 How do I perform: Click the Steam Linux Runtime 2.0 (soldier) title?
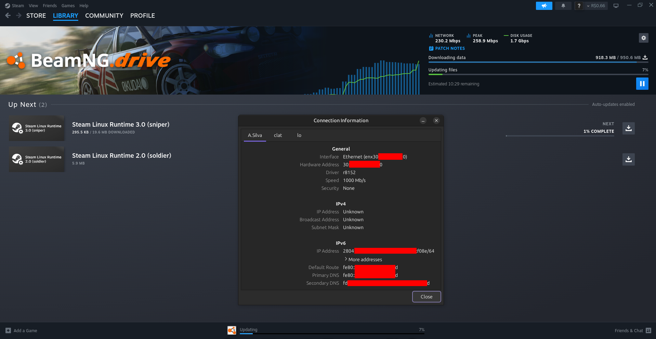pos(121,156)
